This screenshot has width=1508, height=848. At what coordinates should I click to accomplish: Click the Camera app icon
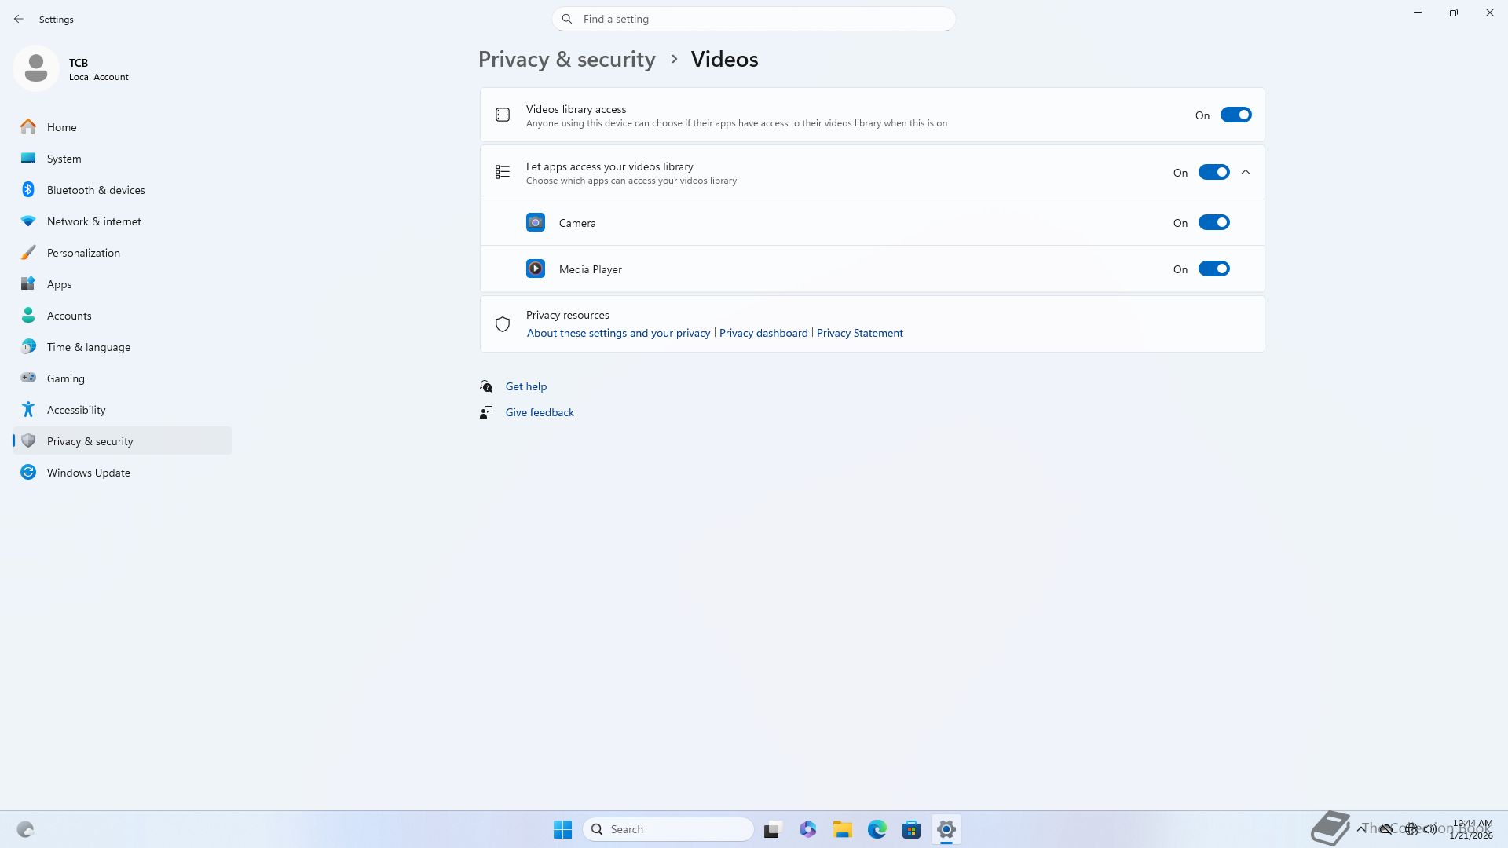pos(535,223)
